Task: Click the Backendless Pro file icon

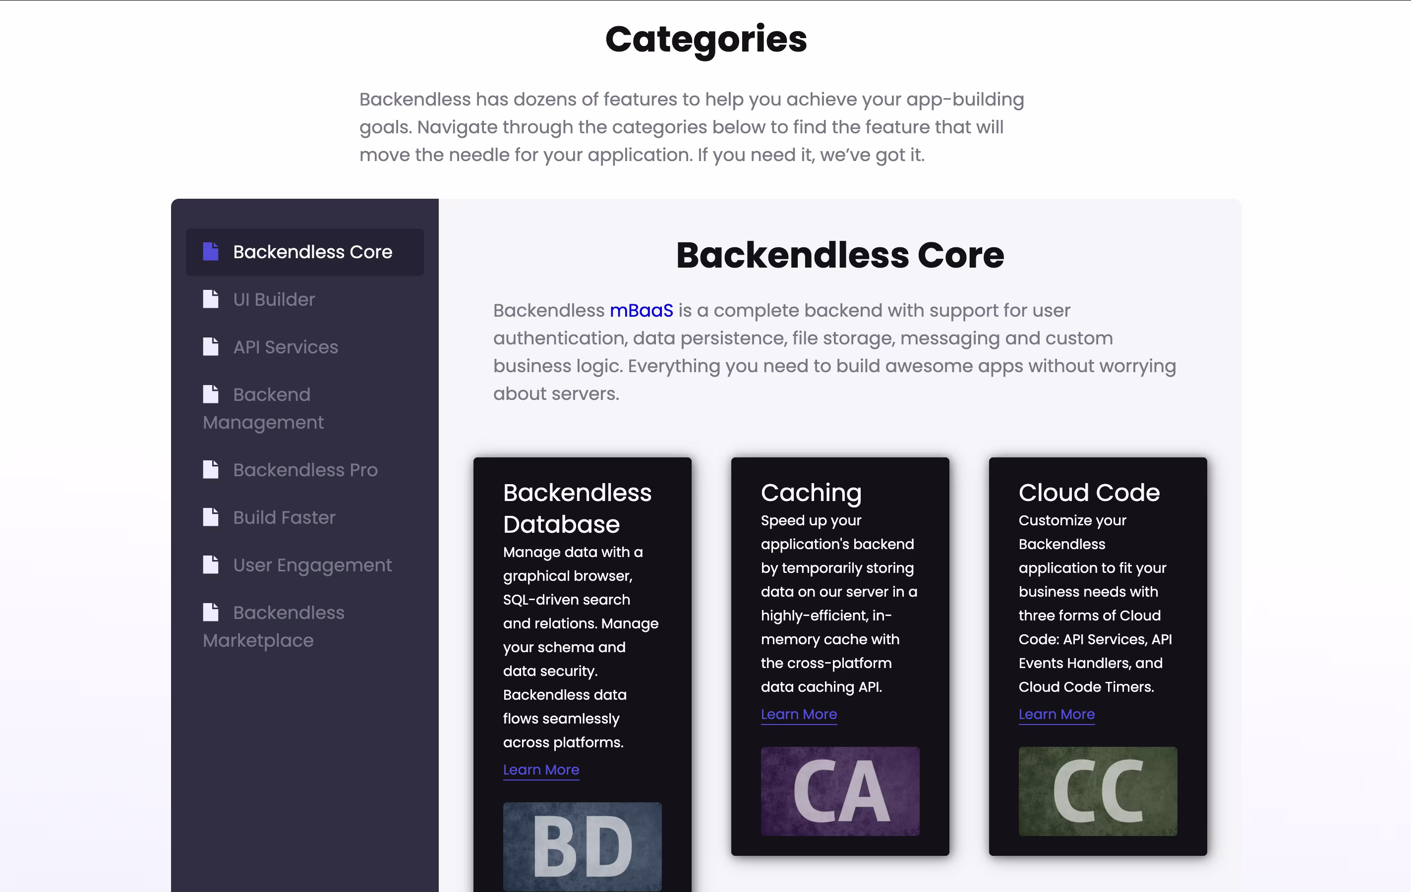Action: pyautogui.click(x=210, y=469)
